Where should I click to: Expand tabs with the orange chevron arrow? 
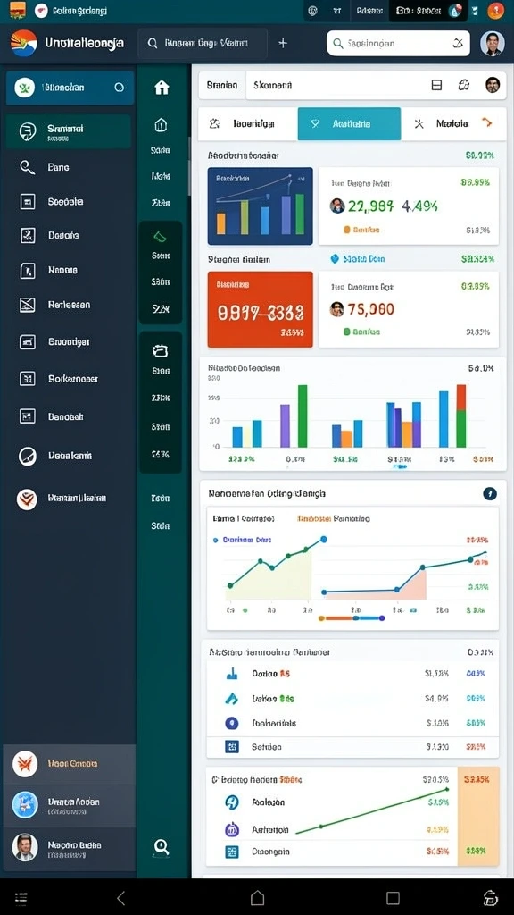tap(487, 122)
